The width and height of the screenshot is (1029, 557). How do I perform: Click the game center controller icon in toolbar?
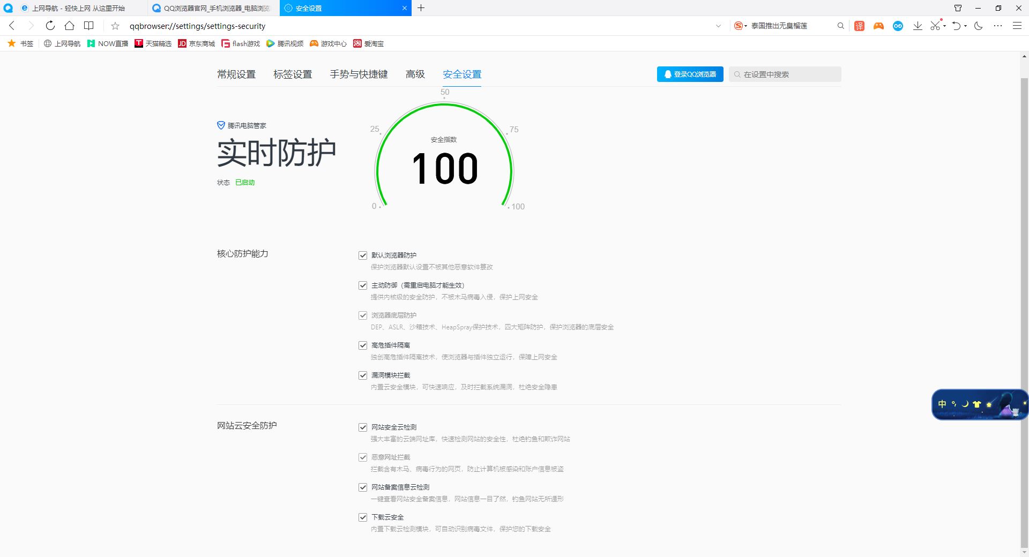(878, 25)
